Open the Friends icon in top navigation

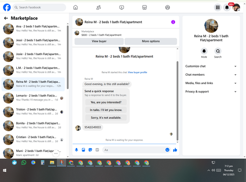(x=98, y=7)
